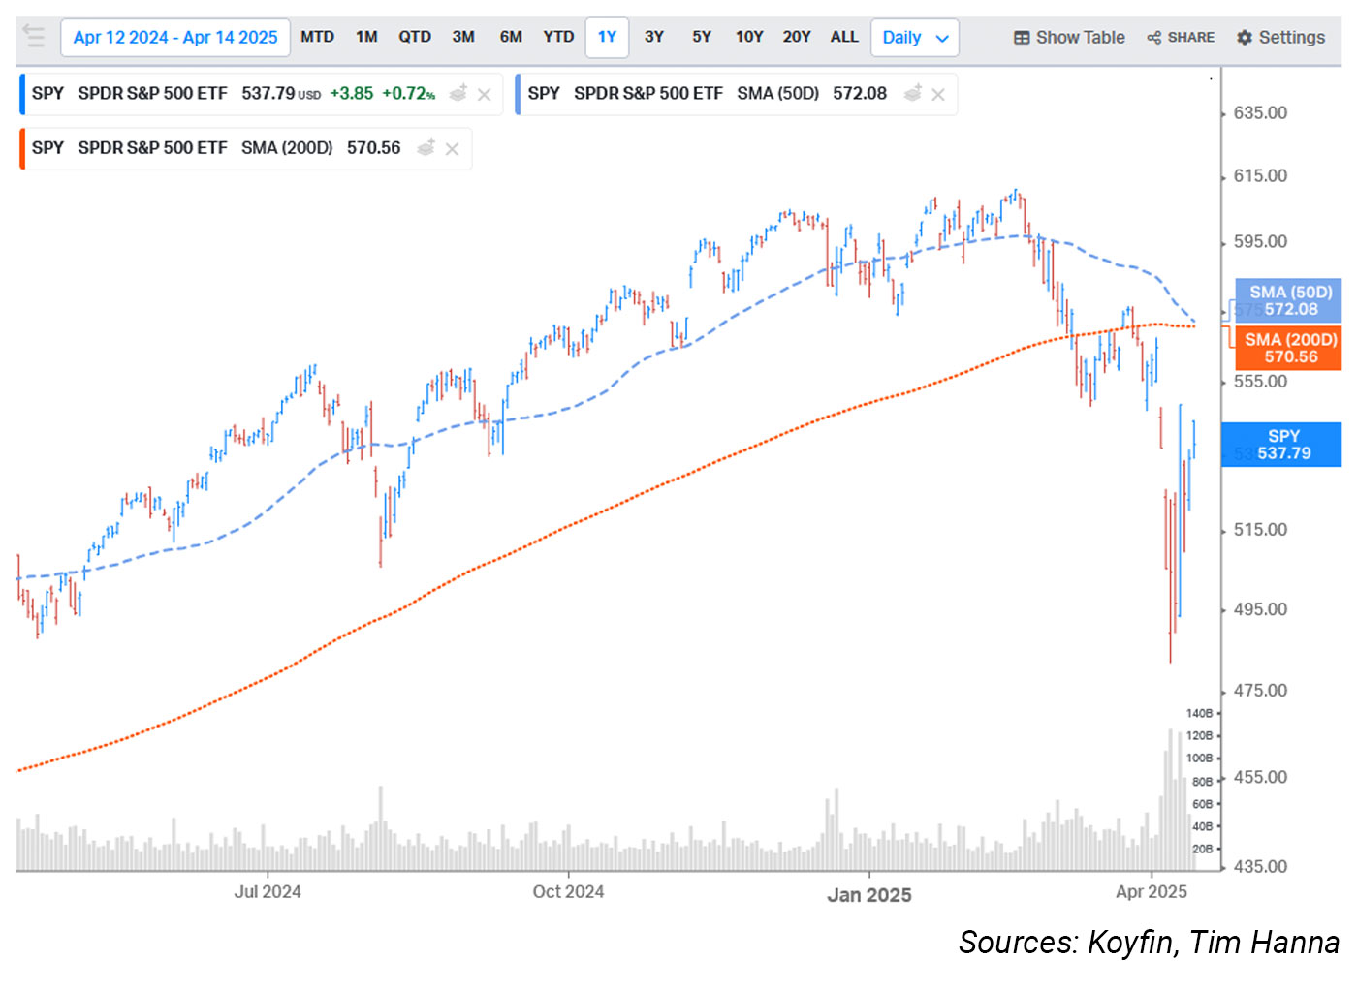Remove the SMA (200D) indicator
Screen dimensions: 1357x991
pos(452,149)
